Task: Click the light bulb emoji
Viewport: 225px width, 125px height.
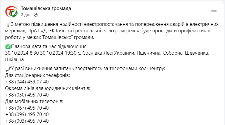Action: pos(8,25)
